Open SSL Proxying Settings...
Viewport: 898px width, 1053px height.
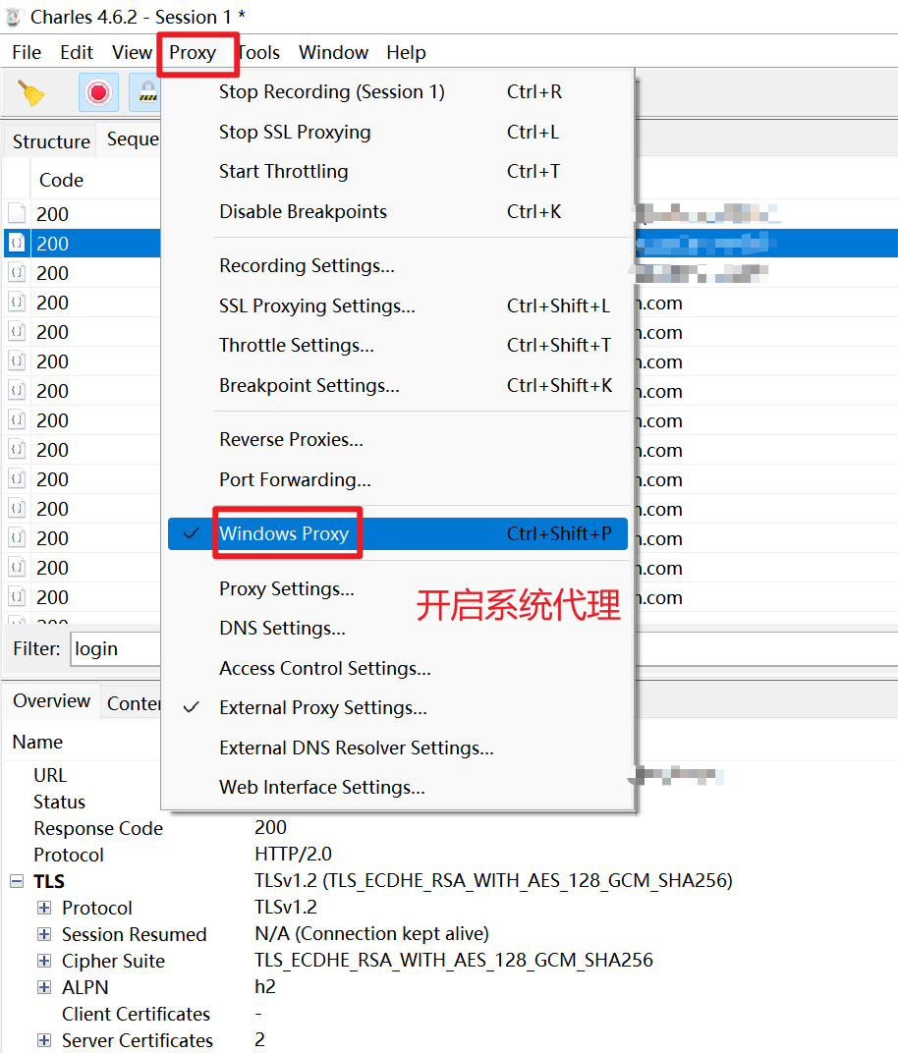click(x=398, y=306)
